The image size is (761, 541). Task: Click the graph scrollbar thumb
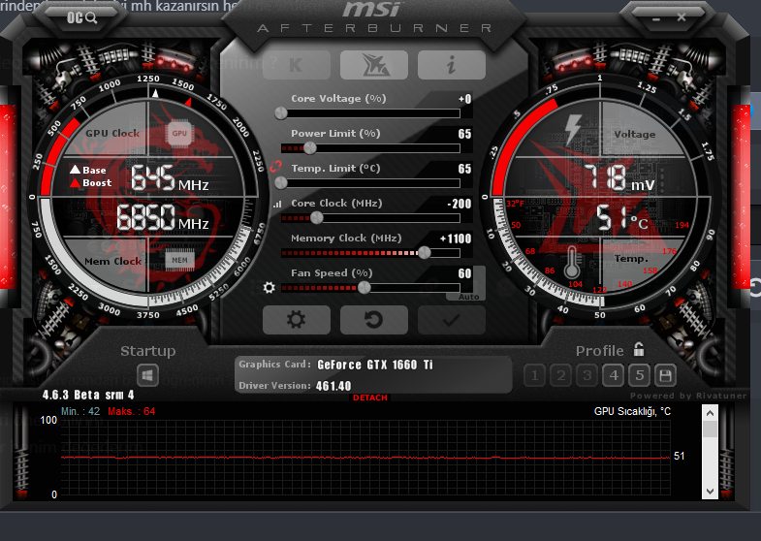710,429
